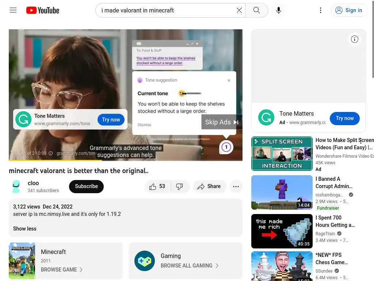The height and width of the screenshot is (281, 374).
Task: Click Try now in sidebar Grammarly ad
Action: (345, 118)
